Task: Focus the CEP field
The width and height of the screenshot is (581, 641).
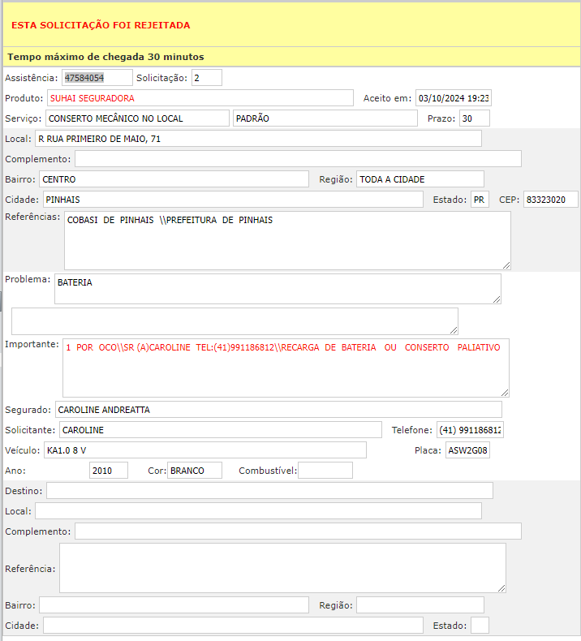Action: 550,200
